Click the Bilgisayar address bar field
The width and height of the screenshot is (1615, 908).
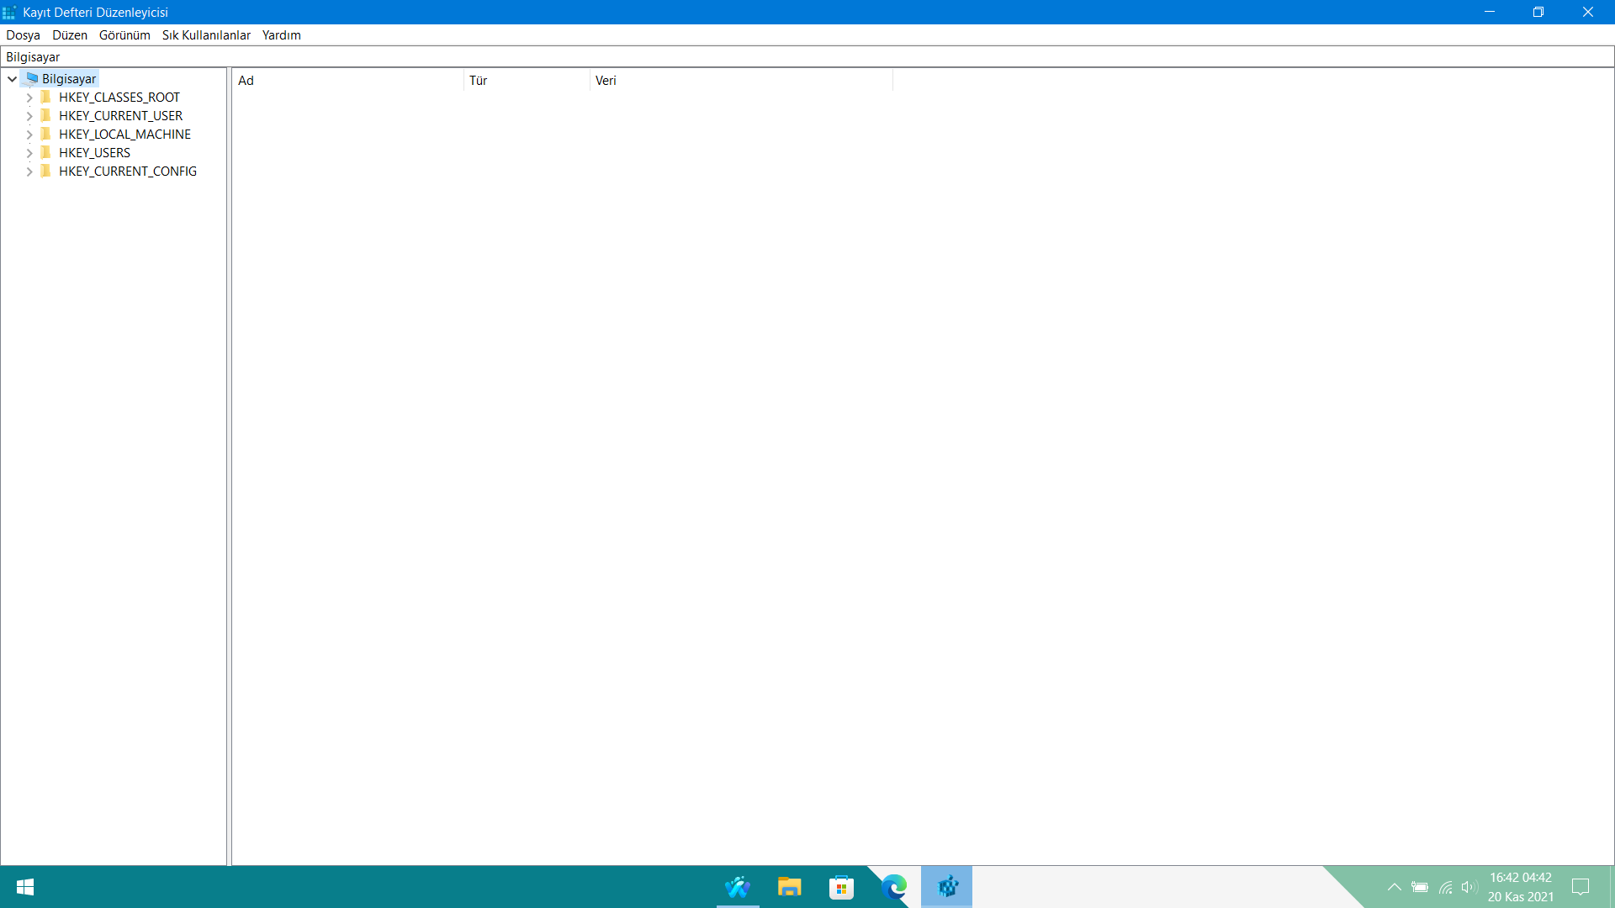pos(807,57)
